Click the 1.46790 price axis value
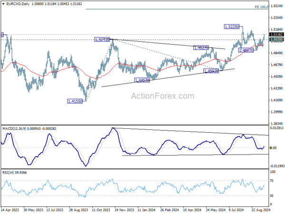This screenshot has width=285, height=214. tap(276, 65)
